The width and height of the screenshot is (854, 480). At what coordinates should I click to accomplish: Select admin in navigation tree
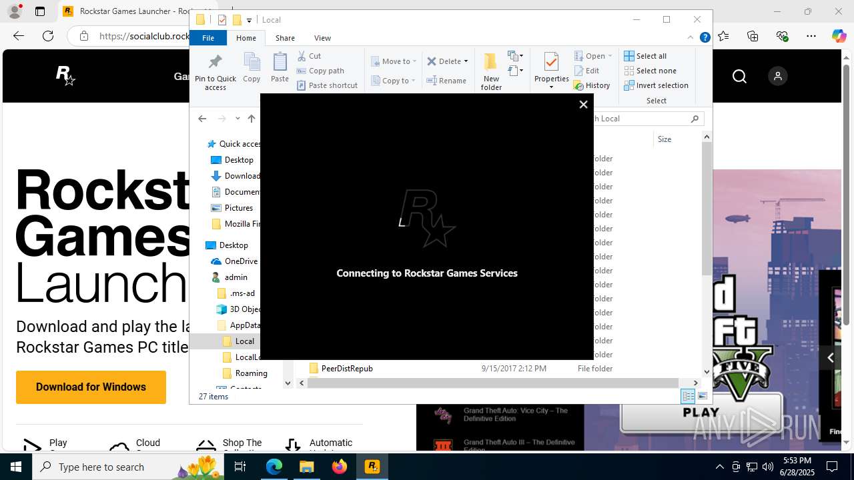pyautogui.click(x=230, y=277)
